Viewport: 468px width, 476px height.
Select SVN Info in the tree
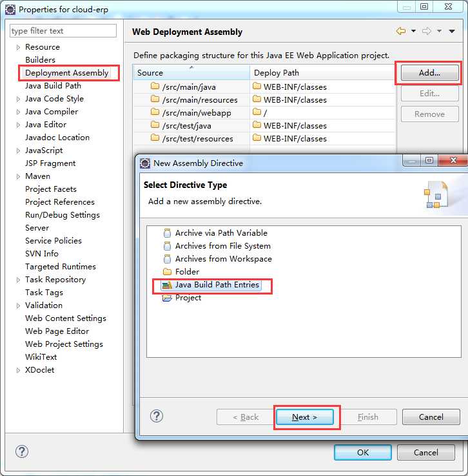[42, 253]
